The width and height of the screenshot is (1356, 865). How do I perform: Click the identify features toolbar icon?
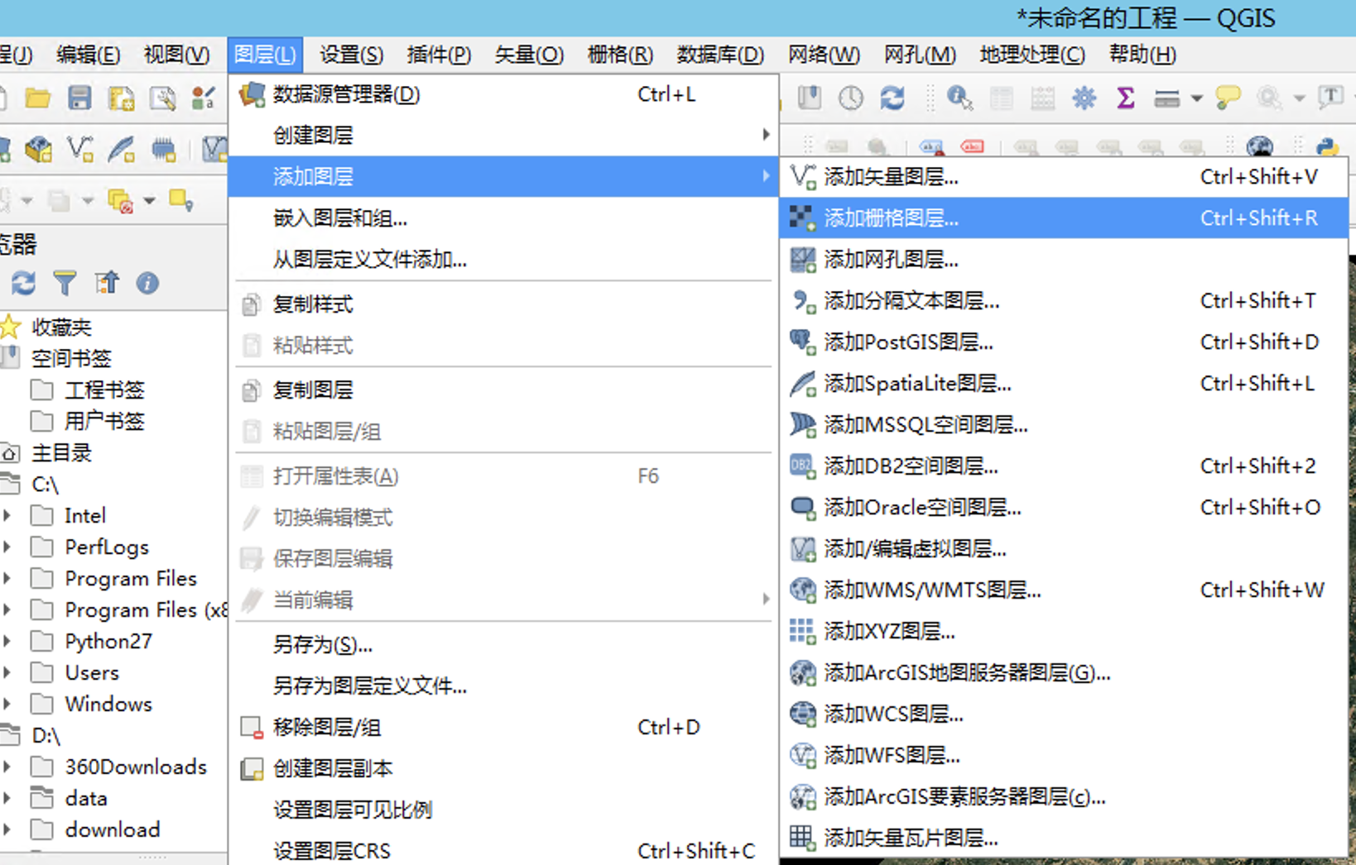pyautogui.click(x=959, y=98)
